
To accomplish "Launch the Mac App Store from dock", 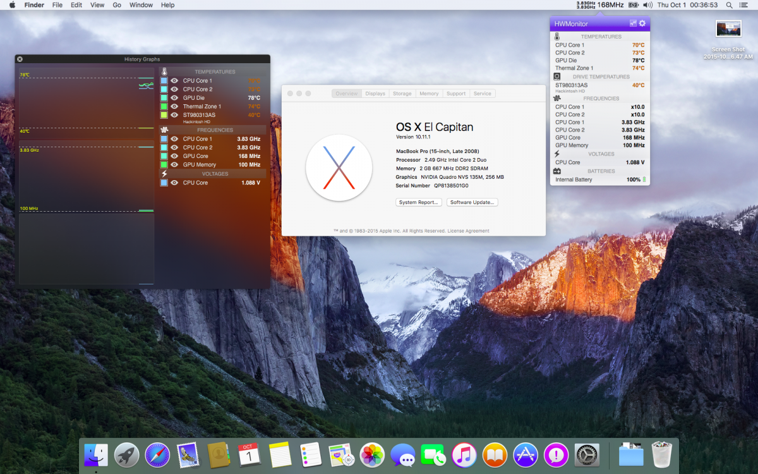I will pyautogui.click(x=526, y=454).
